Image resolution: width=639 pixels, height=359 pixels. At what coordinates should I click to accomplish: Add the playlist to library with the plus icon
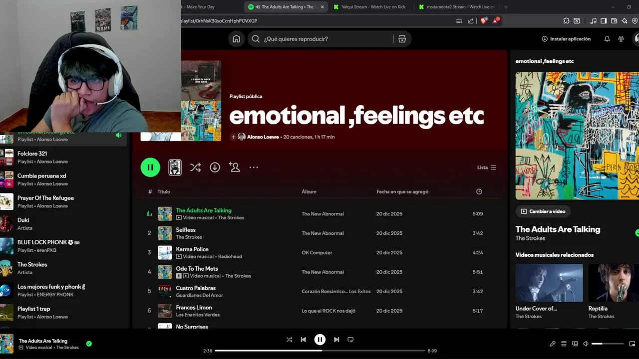coord(233,137)
